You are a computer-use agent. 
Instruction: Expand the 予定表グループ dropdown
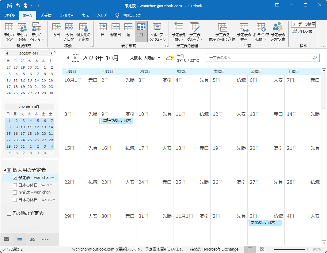point(195,32)
